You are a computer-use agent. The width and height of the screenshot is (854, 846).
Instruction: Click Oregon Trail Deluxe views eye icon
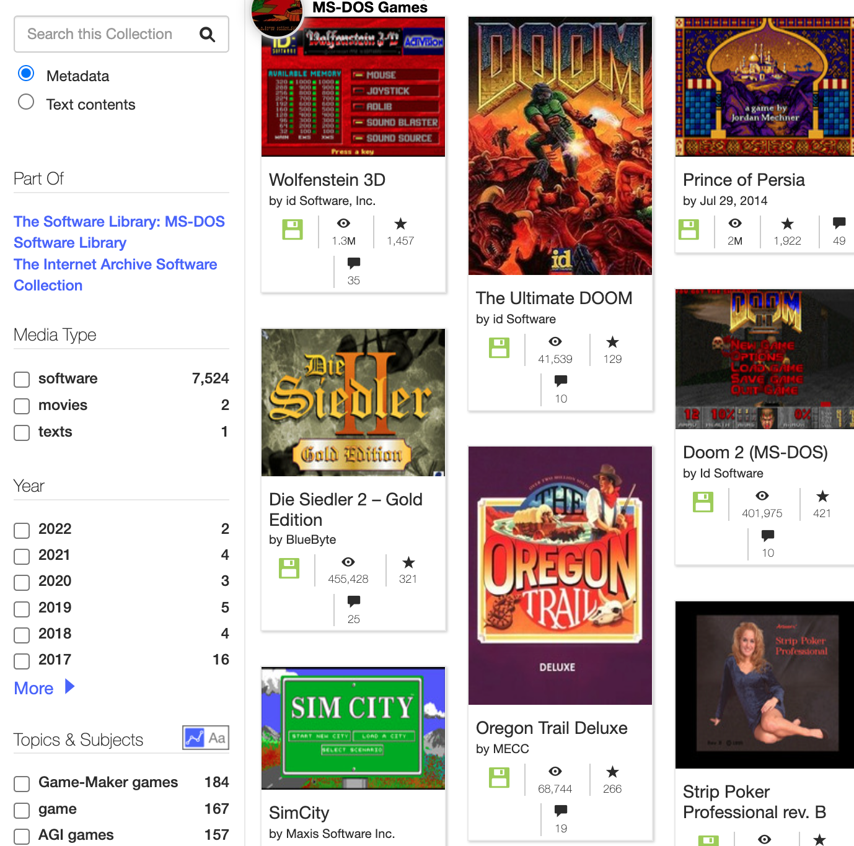[x=555, y=771]
